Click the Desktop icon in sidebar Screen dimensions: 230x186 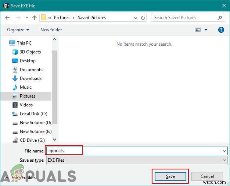[15, 61]
